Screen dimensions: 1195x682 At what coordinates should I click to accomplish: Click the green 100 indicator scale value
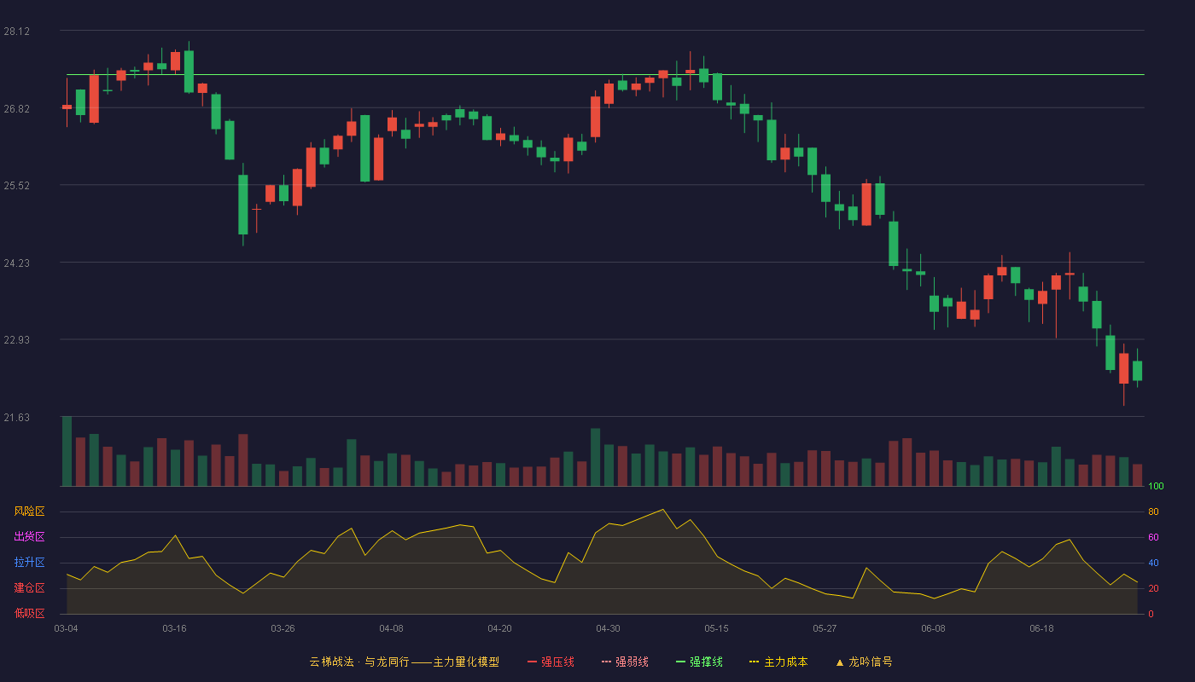tap(1156, 487)
